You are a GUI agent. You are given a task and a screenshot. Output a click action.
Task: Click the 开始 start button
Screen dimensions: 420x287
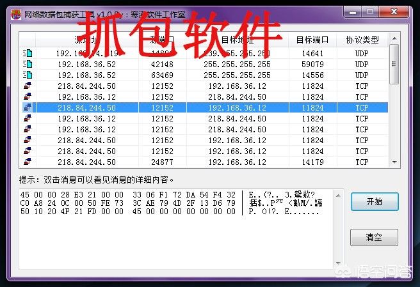(375, 201)
